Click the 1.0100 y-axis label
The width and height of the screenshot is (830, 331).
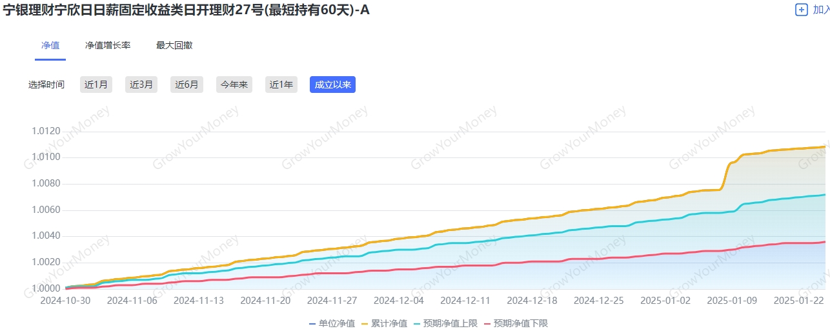point(46,157)
